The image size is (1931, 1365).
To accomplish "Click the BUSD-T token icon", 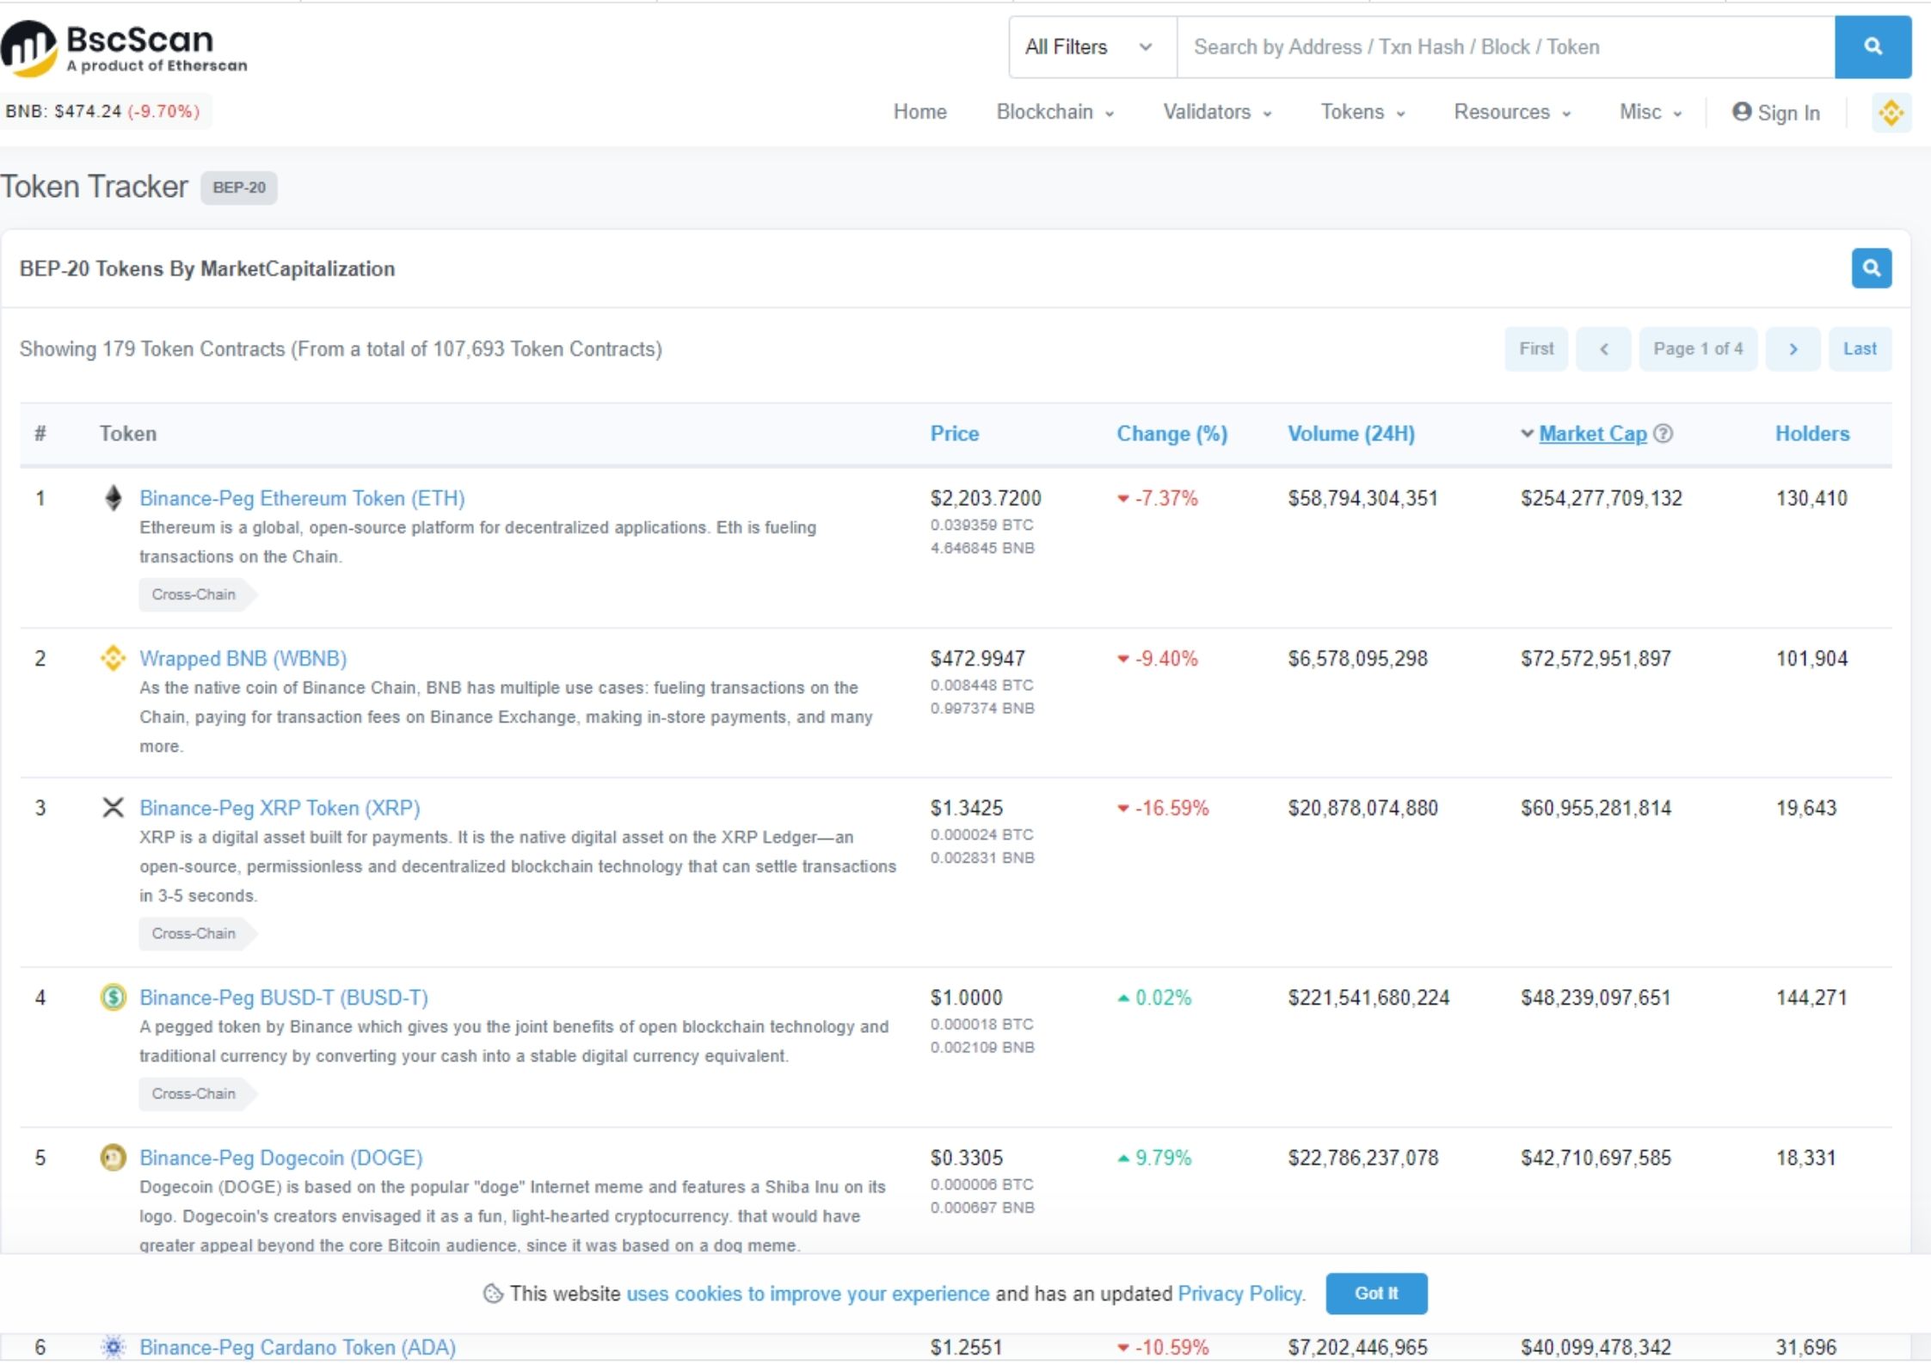I will [113, 997].
